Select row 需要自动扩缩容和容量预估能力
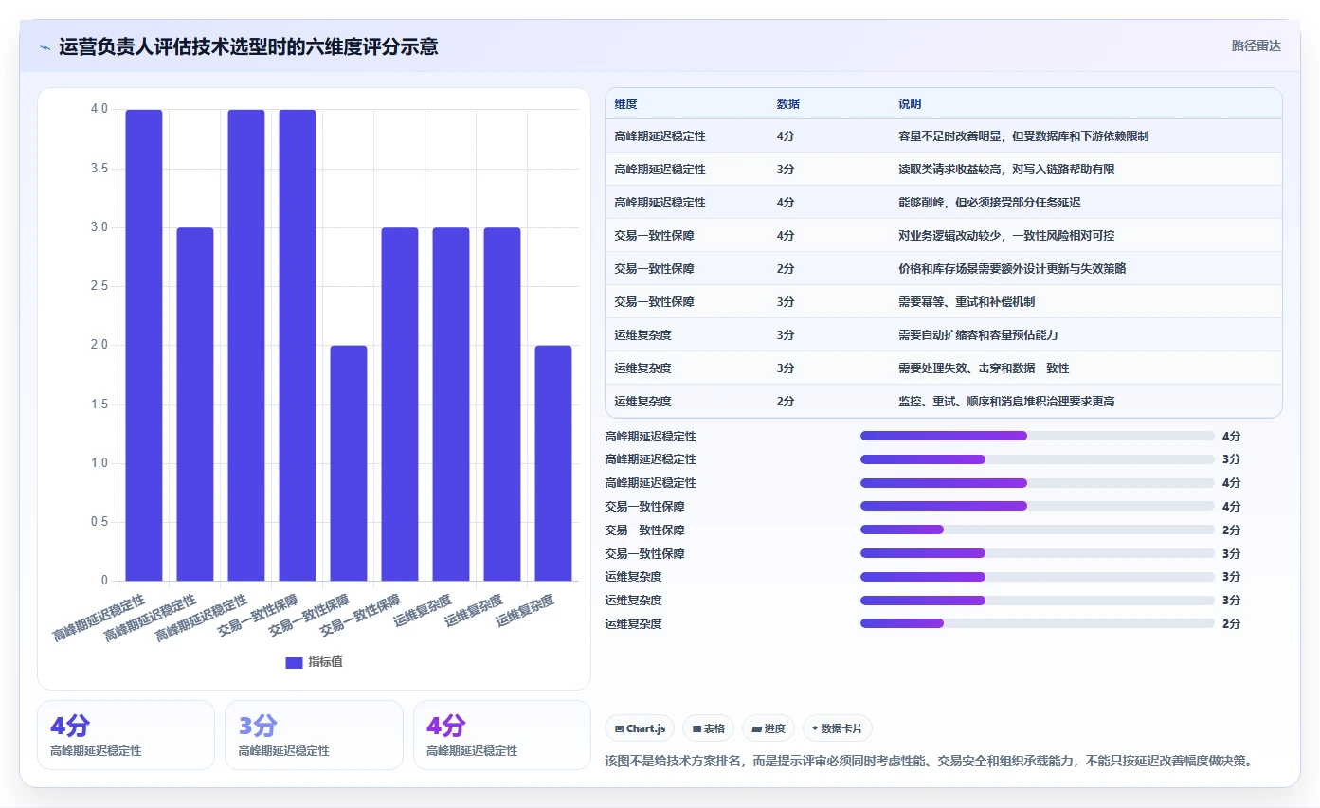This screenshot has width=1320, height=808. [x=943, y=335]
